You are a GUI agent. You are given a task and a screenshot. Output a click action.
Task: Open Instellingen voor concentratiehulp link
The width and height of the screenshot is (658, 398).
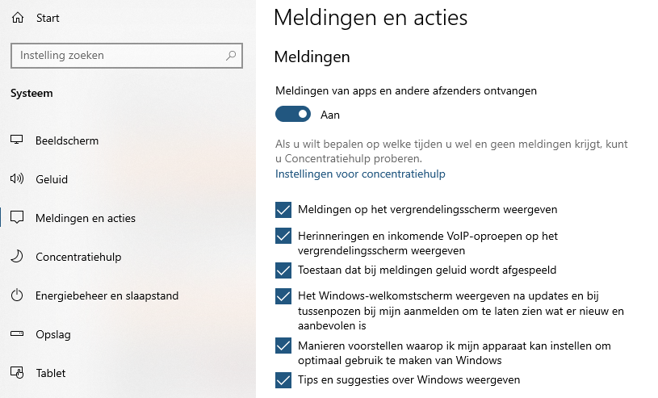(360, 174)
